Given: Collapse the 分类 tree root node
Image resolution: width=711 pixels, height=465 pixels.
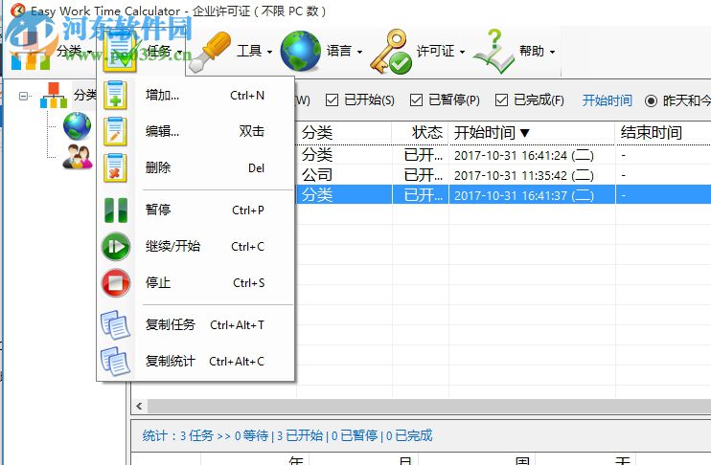Looking at the screenshot, I should click(x=24, y=96).
